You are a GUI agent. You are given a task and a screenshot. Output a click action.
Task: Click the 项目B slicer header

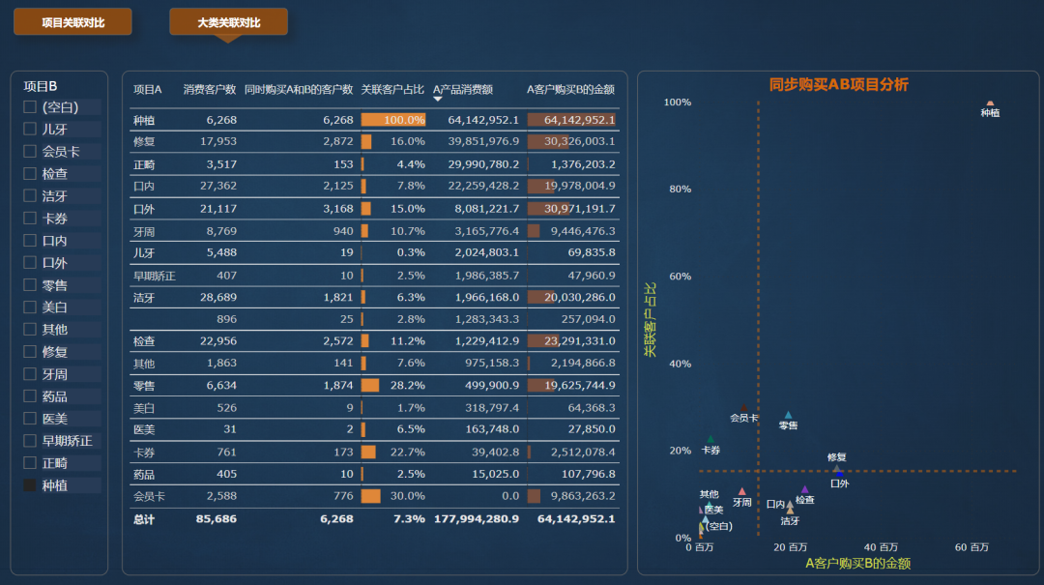pos(40,86)
